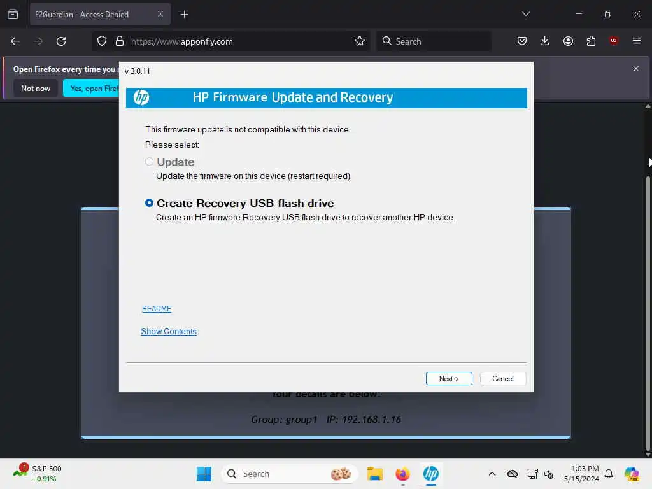The width and height of the screenshot is (652, 489).
Task: Open uBlock Origin extension icon
Action: click(613, 41)
